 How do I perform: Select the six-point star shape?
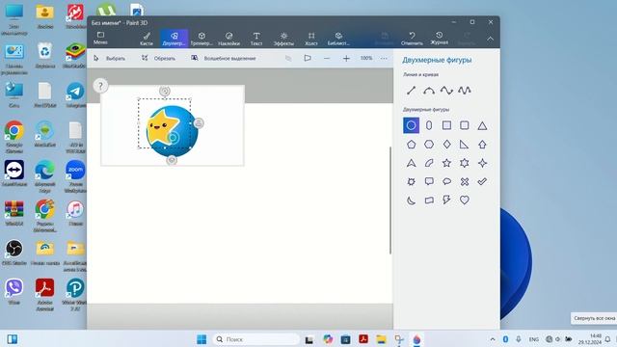[465, 163]
